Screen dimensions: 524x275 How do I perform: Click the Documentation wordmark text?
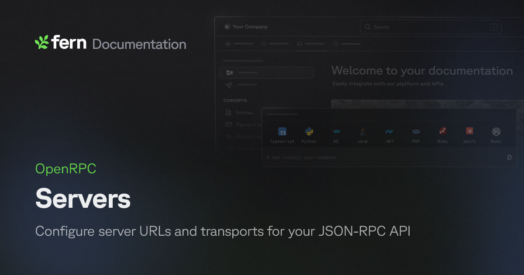coord(139,44)
